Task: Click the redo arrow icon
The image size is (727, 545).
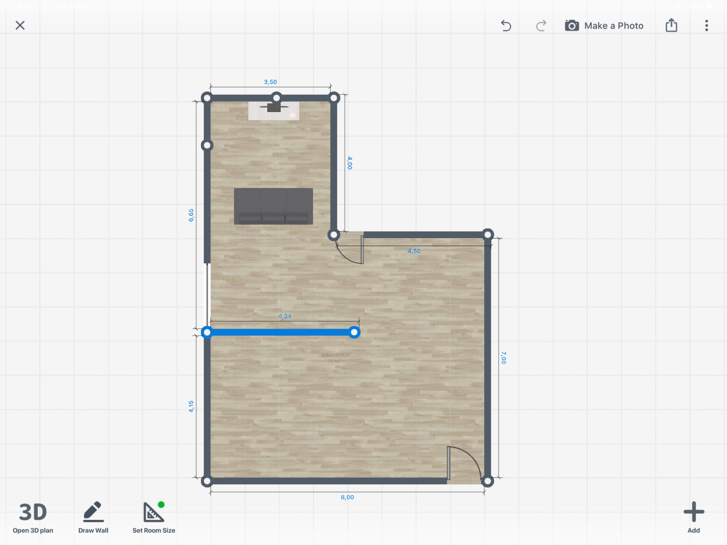Action: 541,25
